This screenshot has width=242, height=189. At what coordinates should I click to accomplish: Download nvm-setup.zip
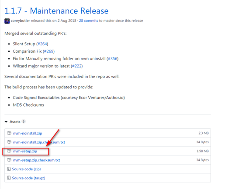coord(25,151)
